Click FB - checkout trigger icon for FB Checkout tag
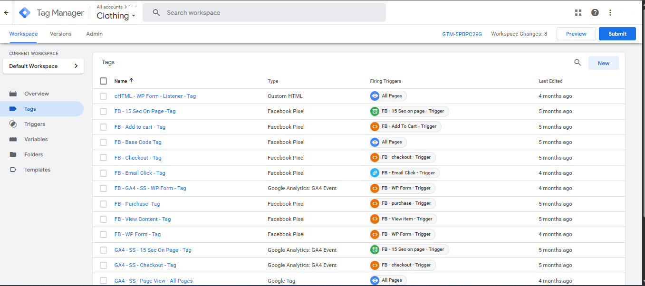The image size is (645, 286). (x=375, y=157)
